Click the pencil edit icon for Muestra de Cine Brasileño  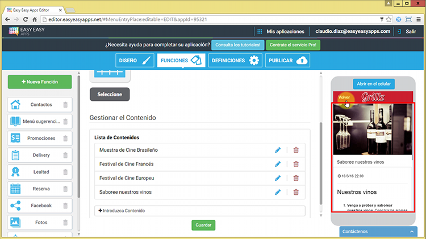tap(278, 150)
